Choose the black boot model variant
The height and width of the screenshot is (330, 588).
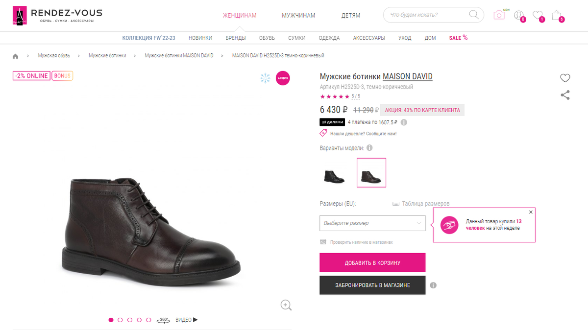point(334,173)
